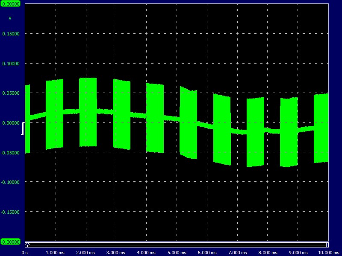Click the 7.000 ms time axis label
The image size is (342, 256).
(x=238, y=253)
